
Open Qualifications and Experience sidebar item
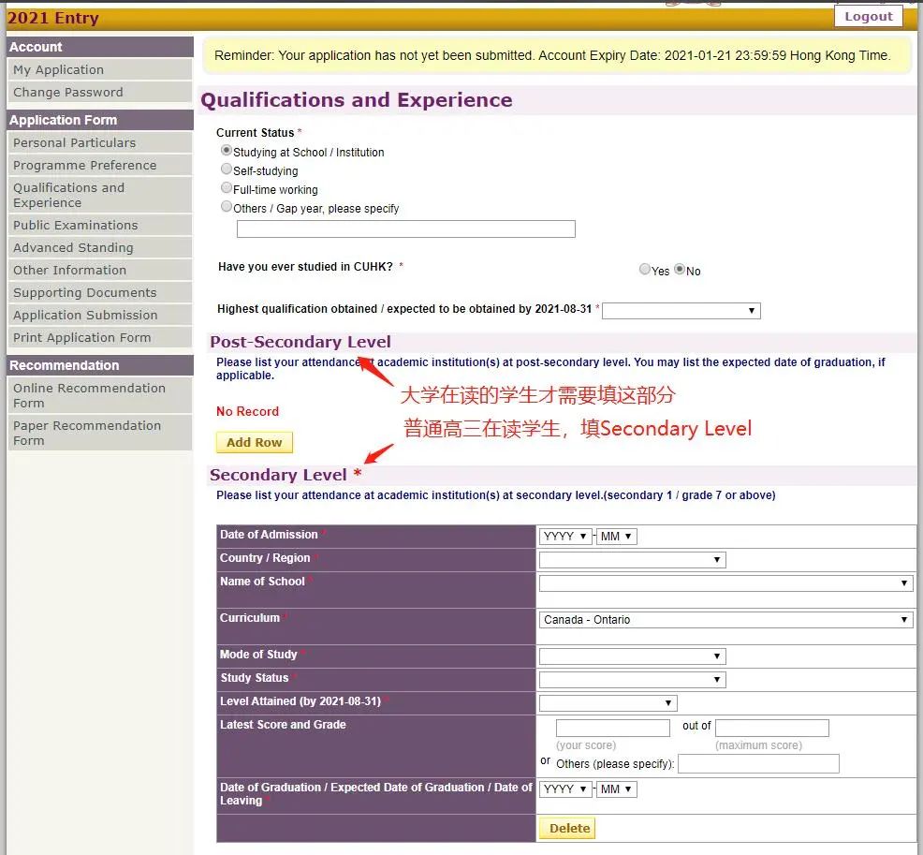(100, 195)
